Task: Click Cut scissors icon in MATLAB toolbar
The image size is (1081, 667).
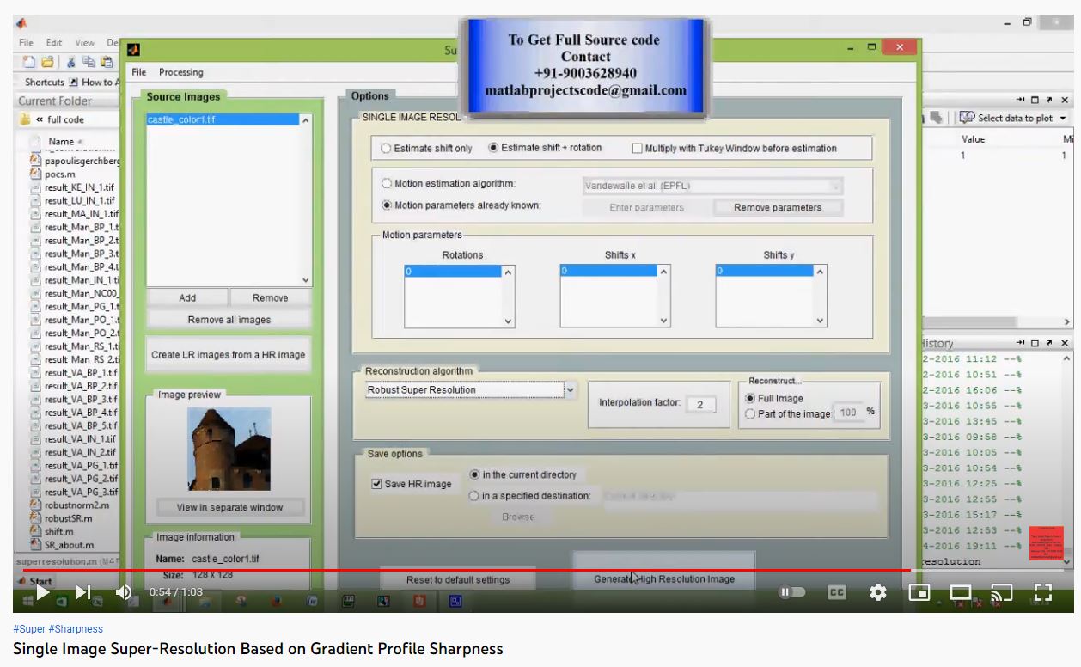Action: [71, 61]
